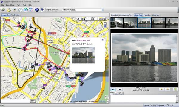Open the Tools menu

pyautogui.click(x=24, y=5)
